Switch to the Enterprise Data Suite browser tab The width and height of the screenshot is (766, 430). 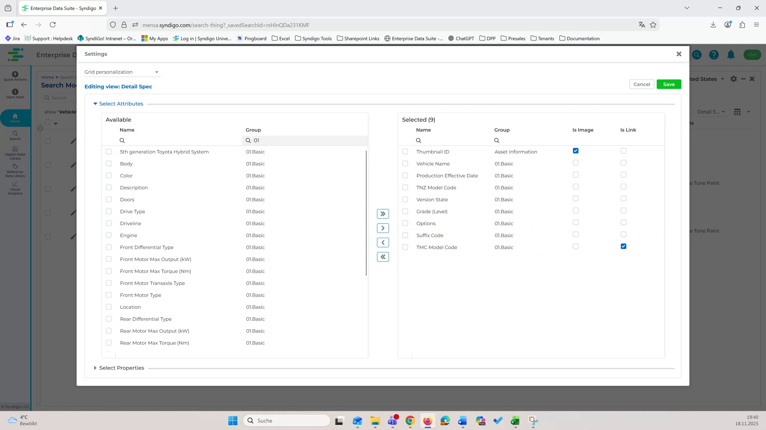pos(60,8)
